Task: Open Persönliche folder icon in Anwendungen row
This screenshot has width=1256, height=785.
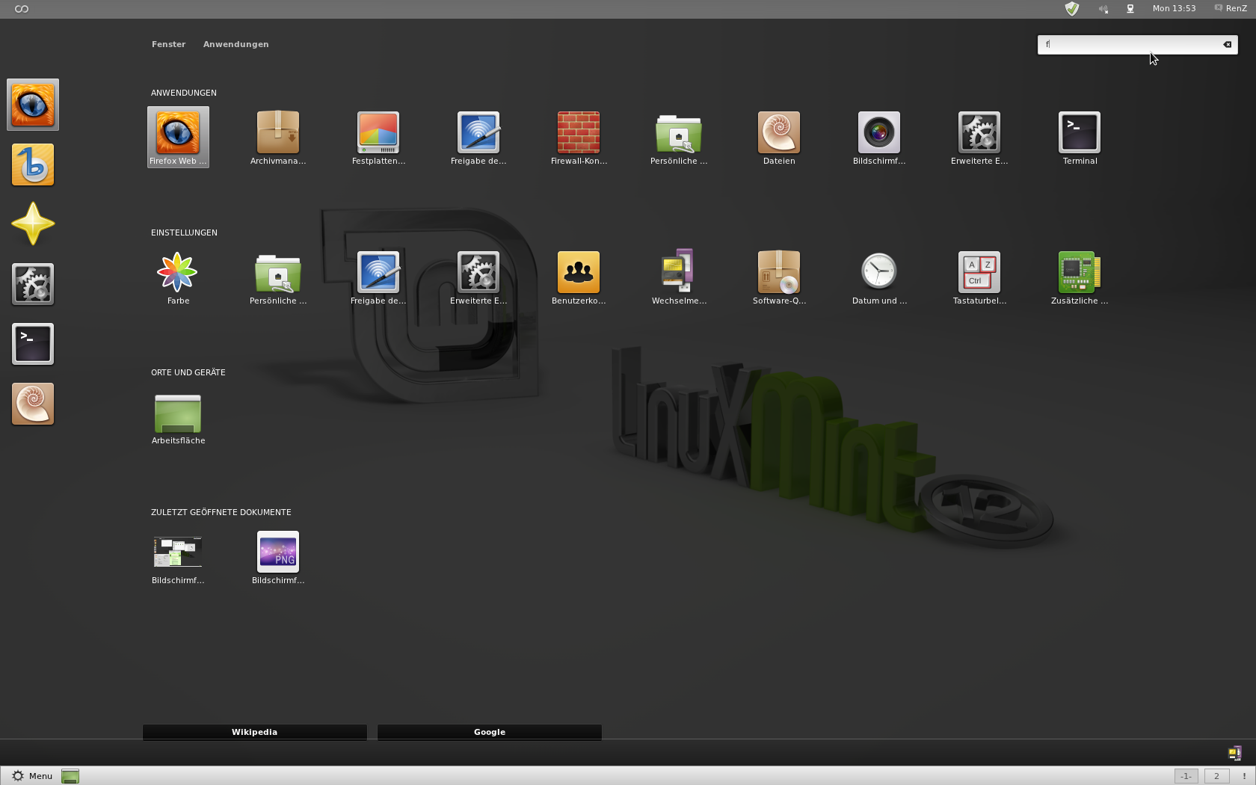Action: click(679, 137)
